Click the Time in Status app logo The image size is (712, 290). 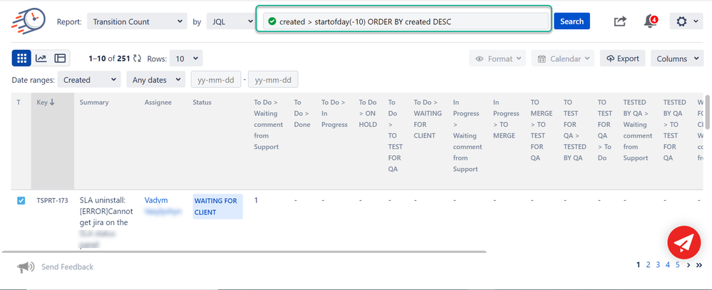coord(27,21)
